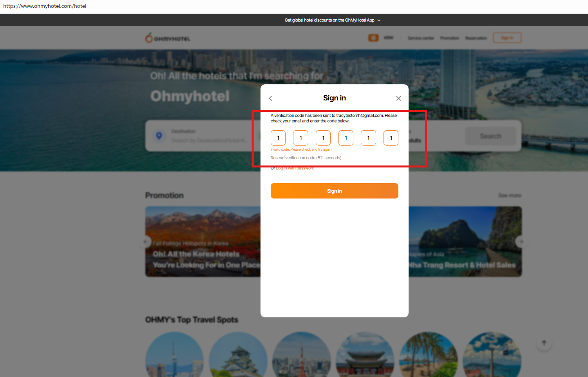Open the Ohmyhotel logo home link

(x=168, y=38)
